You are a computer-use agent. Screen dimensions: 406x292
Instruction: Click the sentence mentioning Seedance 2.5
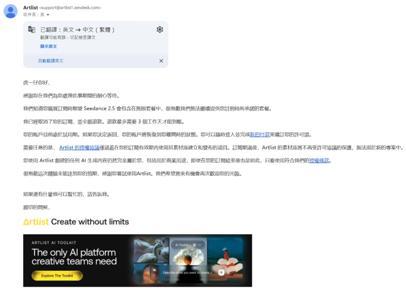[x=148, y=109]
